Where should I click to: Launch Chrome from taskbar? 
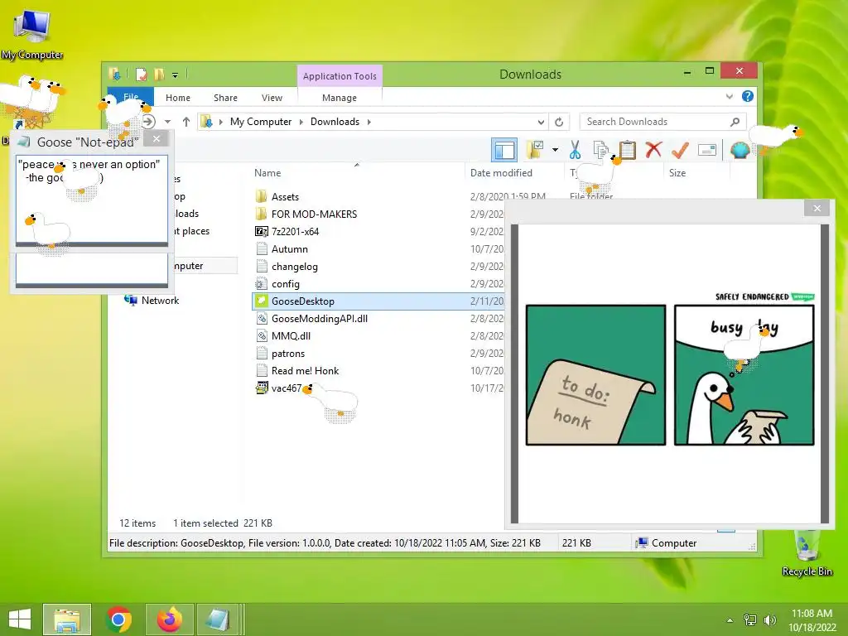coord(119,619)
